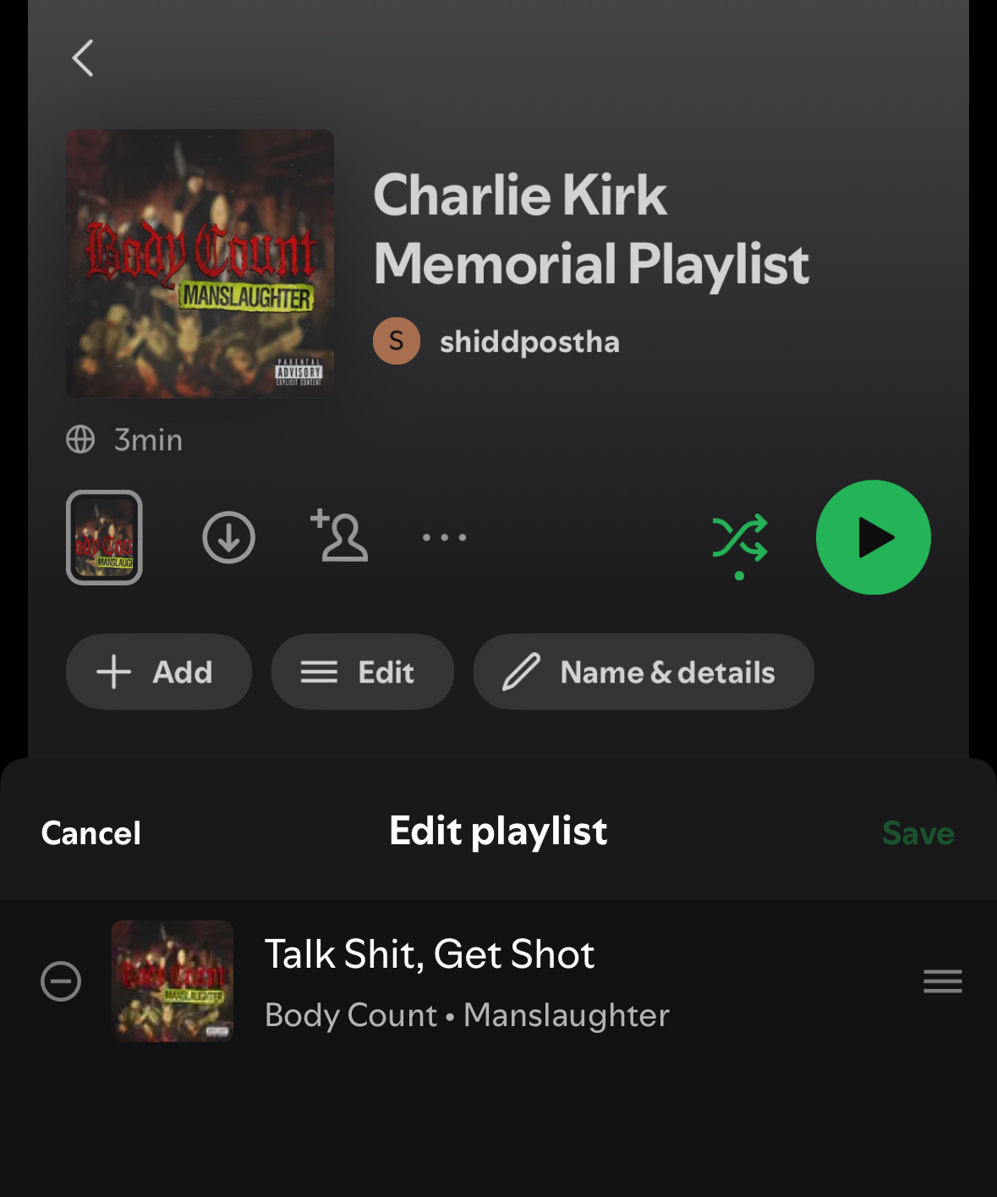
Task: Open shiddpostha profile link
Action: tap(529, 342)
